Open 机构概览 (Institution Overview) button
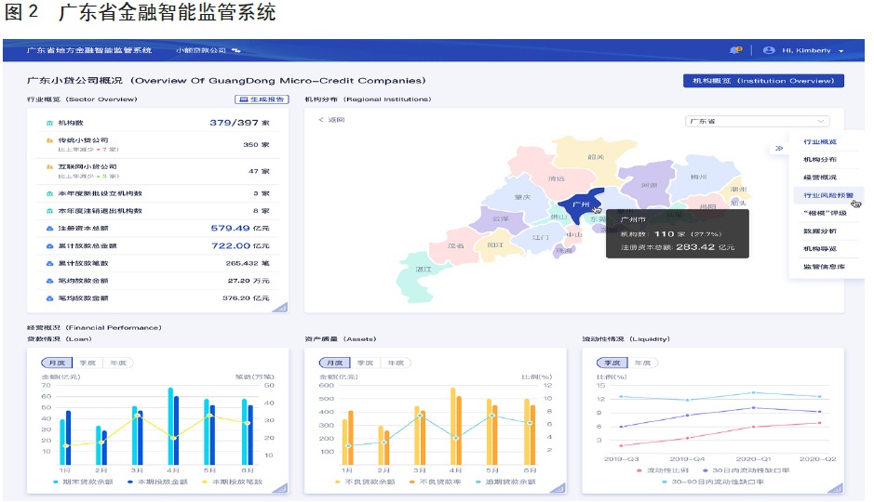The width and height of the screenshot is (874, 502). click(762, 81)
